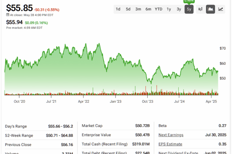Click the calendar icon beside At close
Image resolution: width=232 pixels, height=154 pixels.
tap(8, 15)
